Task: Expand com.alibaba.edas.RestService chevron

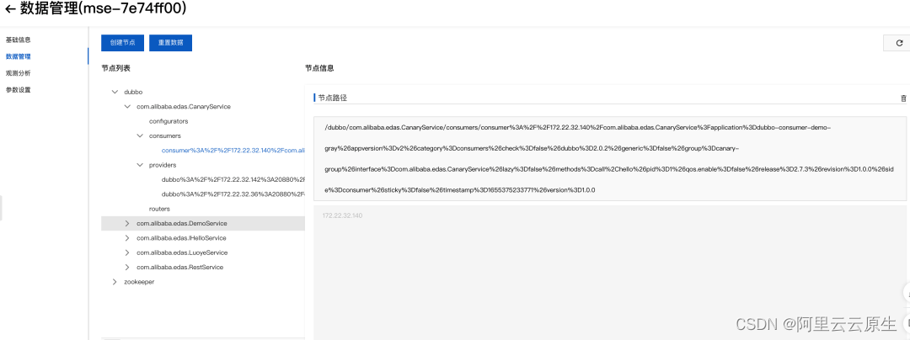Action: click(x=127, y=267)
